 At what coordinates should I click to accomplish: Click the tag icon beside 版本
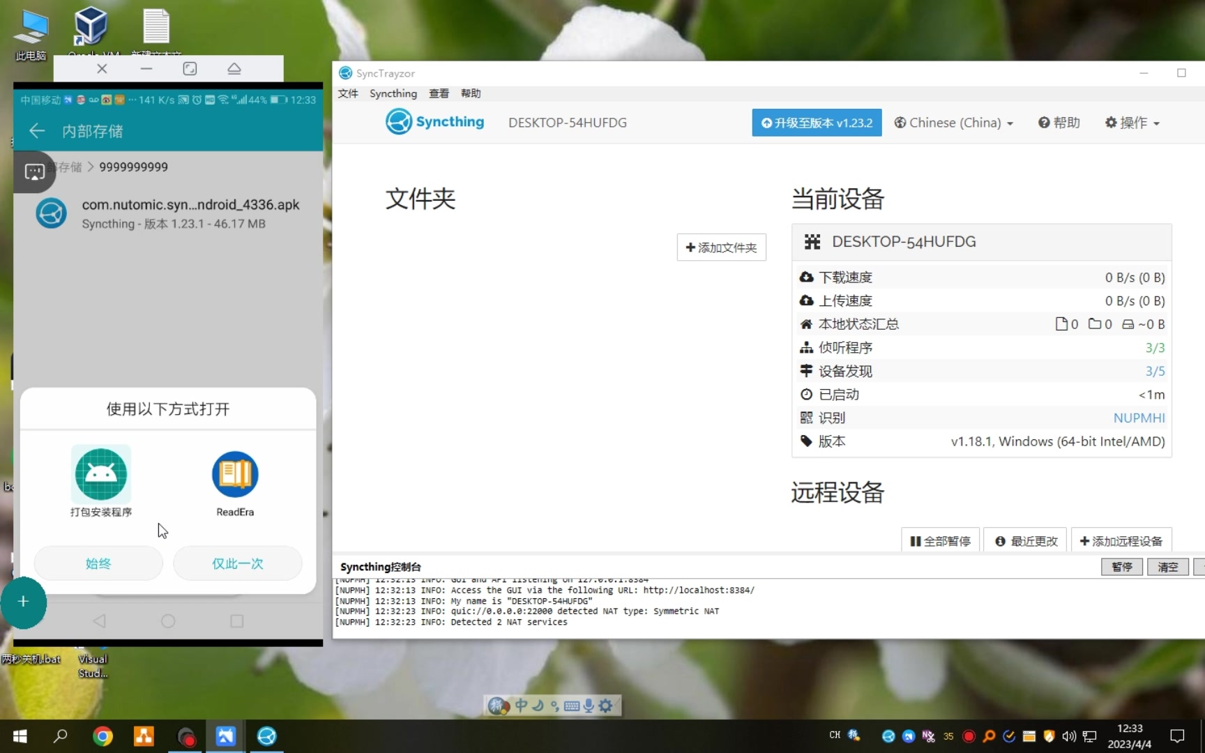807,441
